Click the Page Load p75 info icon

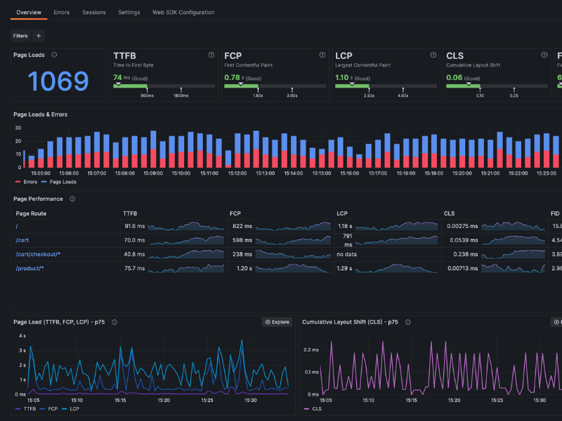tap(115, 322)
